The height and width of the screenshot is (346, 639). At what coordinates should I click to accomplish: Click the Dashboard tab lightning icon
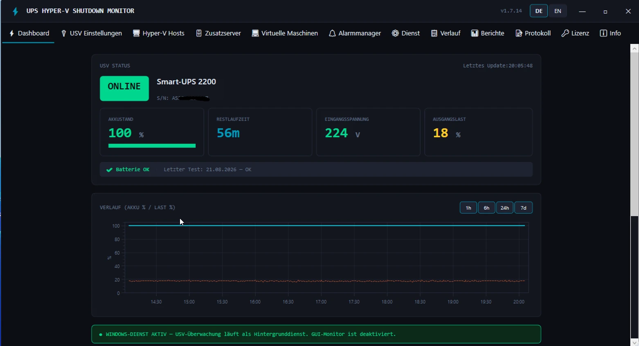tap(12, 34)
